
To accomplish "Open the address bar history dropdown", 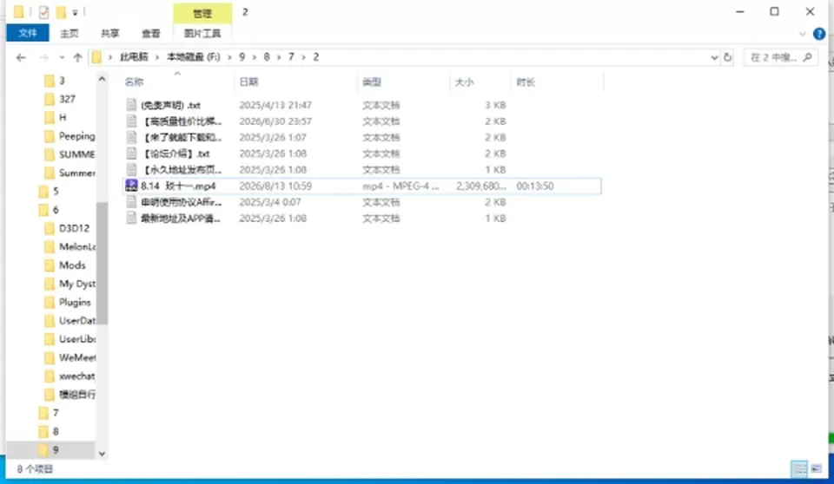I will (714, 57).
